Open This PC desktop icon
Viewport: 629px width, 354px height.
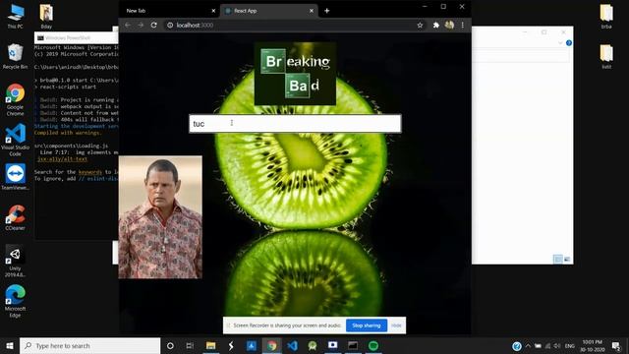click(16, 17)
